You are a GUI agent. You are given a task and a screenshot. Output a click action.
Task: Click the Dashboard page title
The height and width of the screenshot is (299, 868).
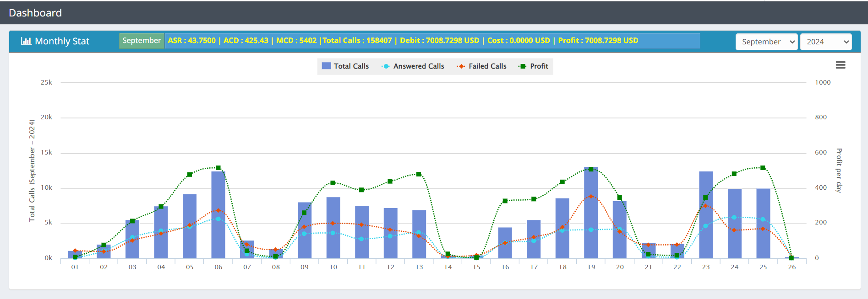click(35, 13)
